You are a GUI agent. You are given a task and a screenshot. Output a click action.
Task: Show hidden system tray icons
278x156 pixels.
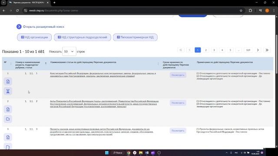tap(227, 153)
